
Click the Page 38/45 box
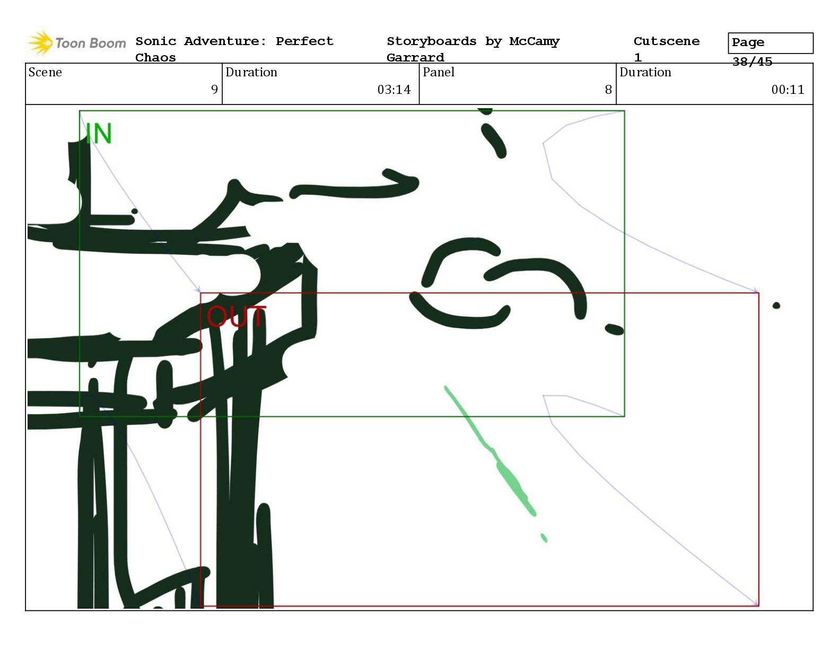(x=771, y=43)
